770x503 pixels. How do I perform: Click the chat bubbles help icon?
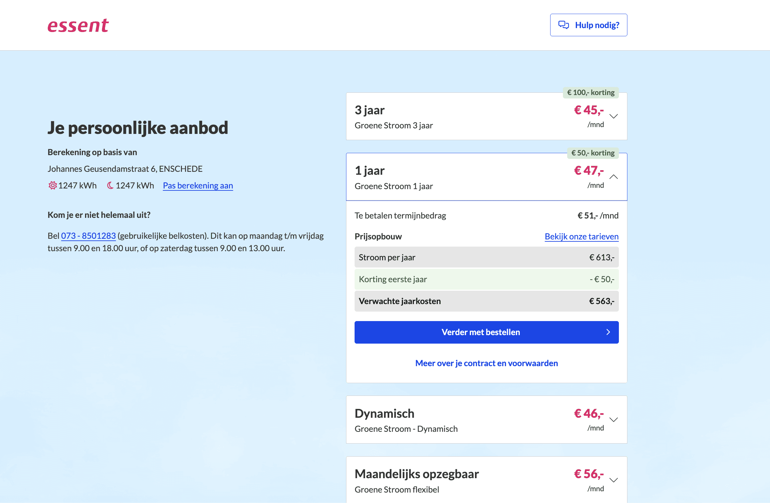click(563, 25)
